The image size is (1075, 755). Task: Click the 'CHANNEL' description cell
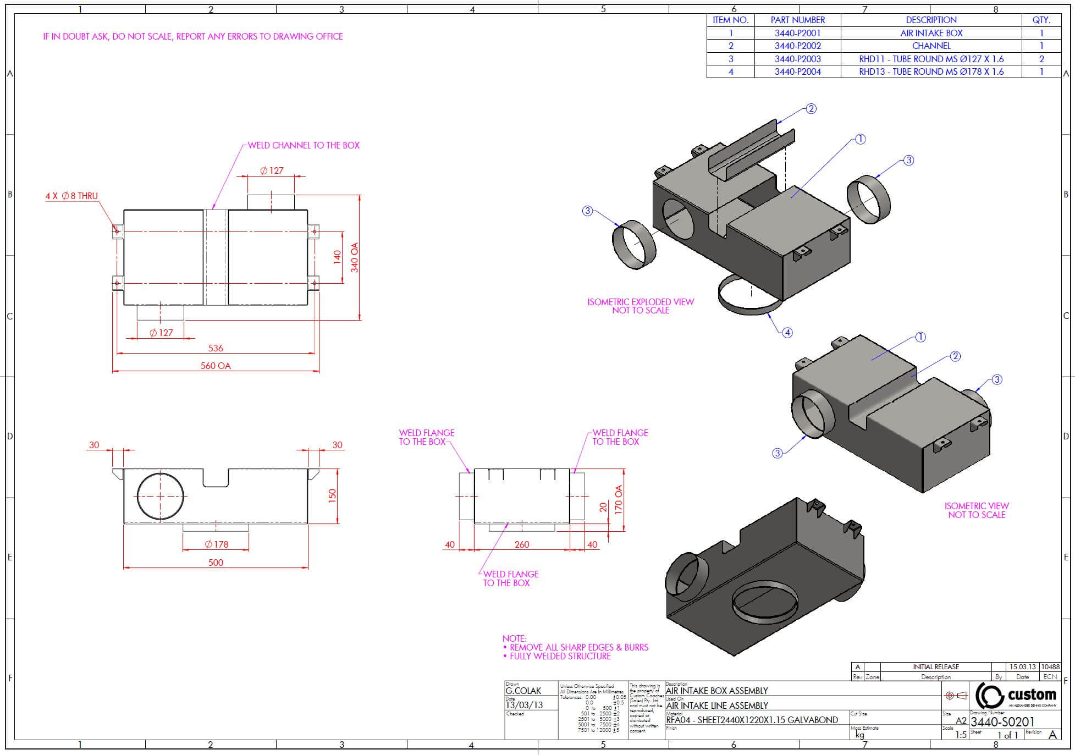click(931, 46)
